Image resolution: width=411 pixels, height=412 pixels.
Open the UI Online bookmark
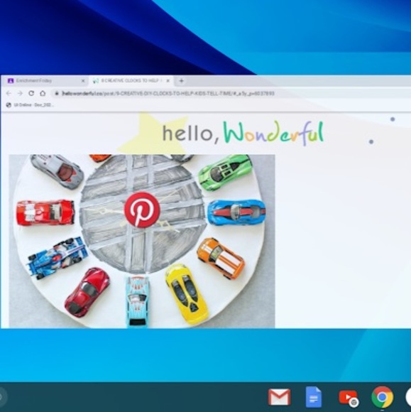click(30, 105)
